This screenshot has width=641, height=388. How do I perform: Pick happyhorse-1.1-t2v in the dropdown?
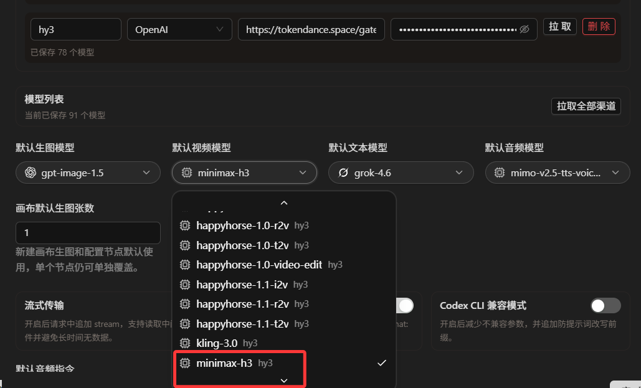(x=284, y=324)
